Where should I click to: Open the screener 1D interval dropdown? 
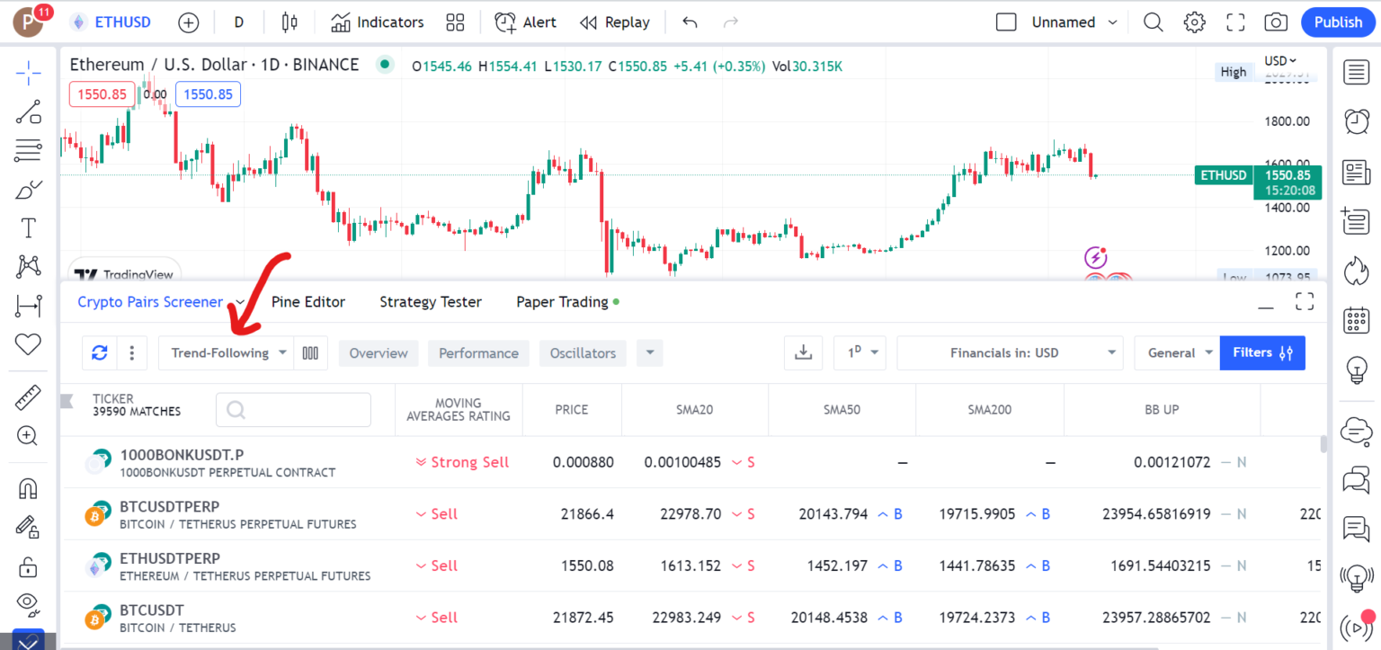[x=860, y=352]
